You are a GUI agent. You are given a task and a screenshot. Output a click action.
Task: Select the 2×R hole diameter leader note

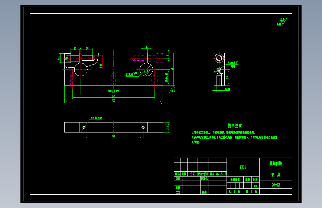(x=131, y=74)
